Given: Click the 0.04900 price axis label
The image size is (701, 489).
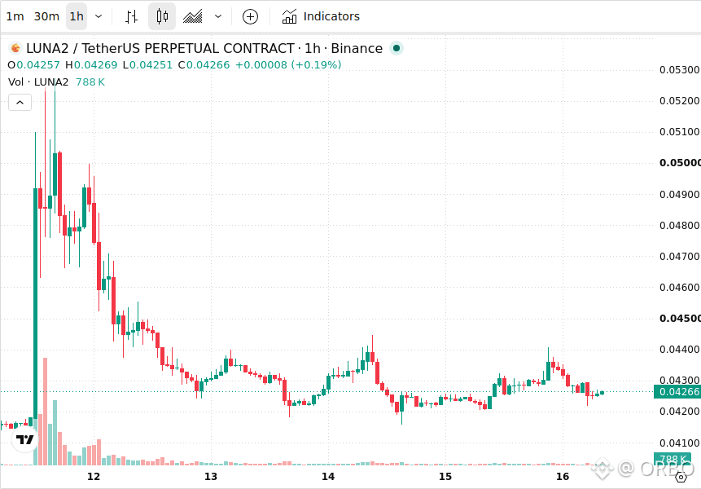Looking at the screenshot, I should (x=680, y=194).
